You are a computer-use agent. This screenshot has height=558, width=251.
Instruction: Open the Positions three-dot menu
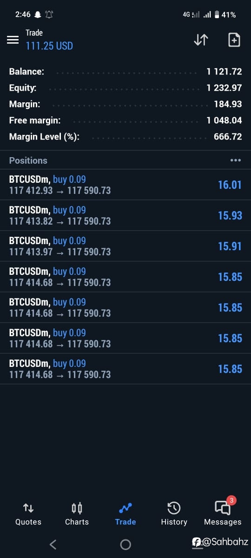tap(236, 160)
